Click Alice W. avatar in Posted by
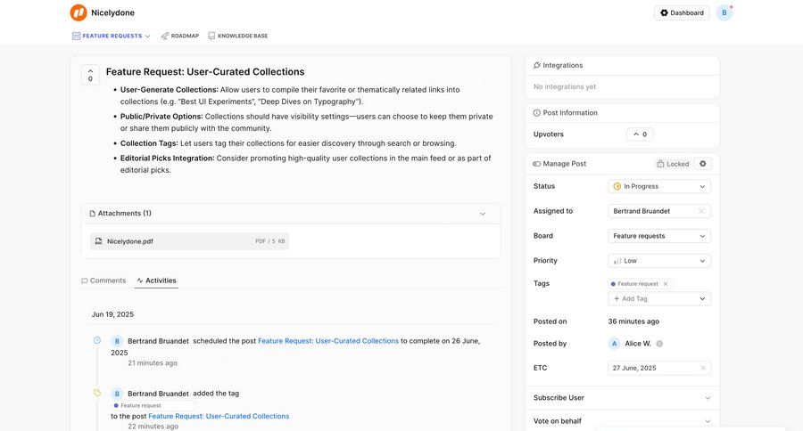Image resolution: width=803 pixels, height=431 pixels. point(615,344)
